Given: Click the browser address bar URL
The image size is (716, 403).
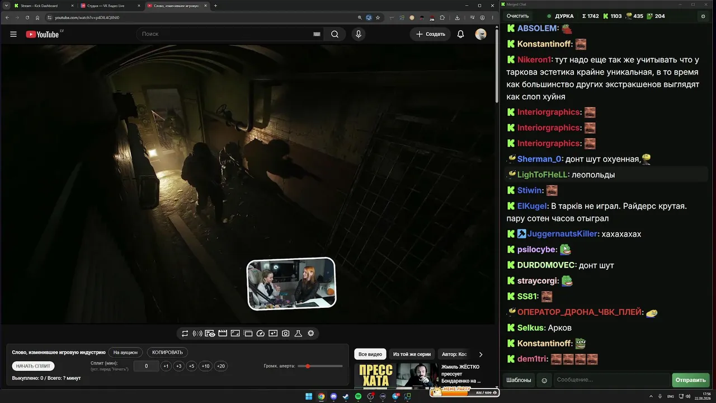Looking at the screenshot, I should [87, 17].
